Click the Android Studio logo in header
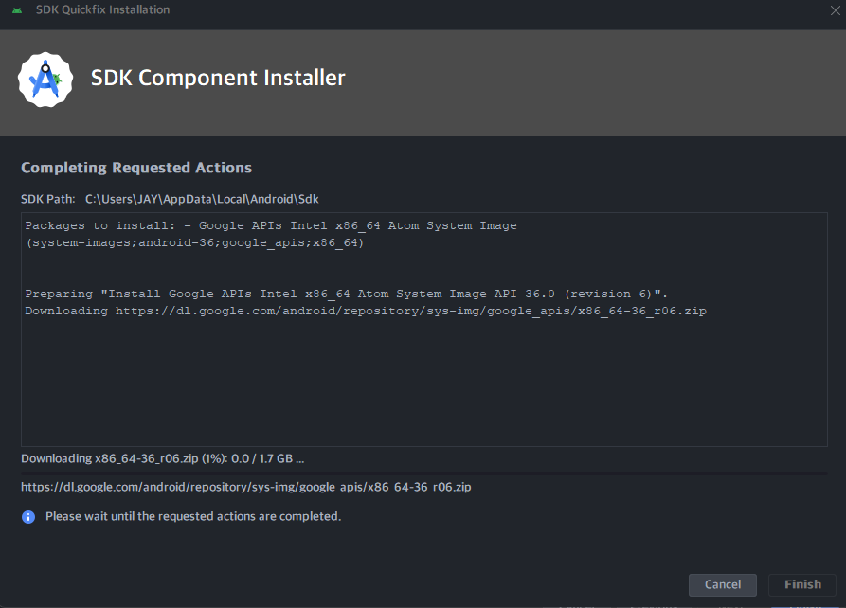846x608 pixels. tap(45, 80)
